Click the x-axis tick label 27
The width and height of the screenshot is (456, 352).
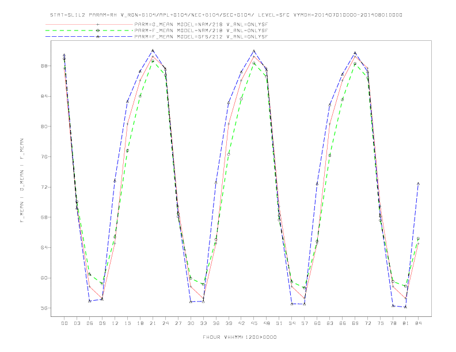[x=178, y=323]
